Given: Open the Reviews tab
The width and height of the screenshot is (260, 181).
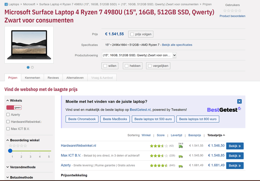Looking at the screenshot, I should (x=53, y=78).
